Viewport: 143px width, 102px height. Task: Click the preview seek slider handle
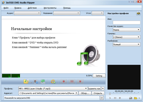point(110,94)
